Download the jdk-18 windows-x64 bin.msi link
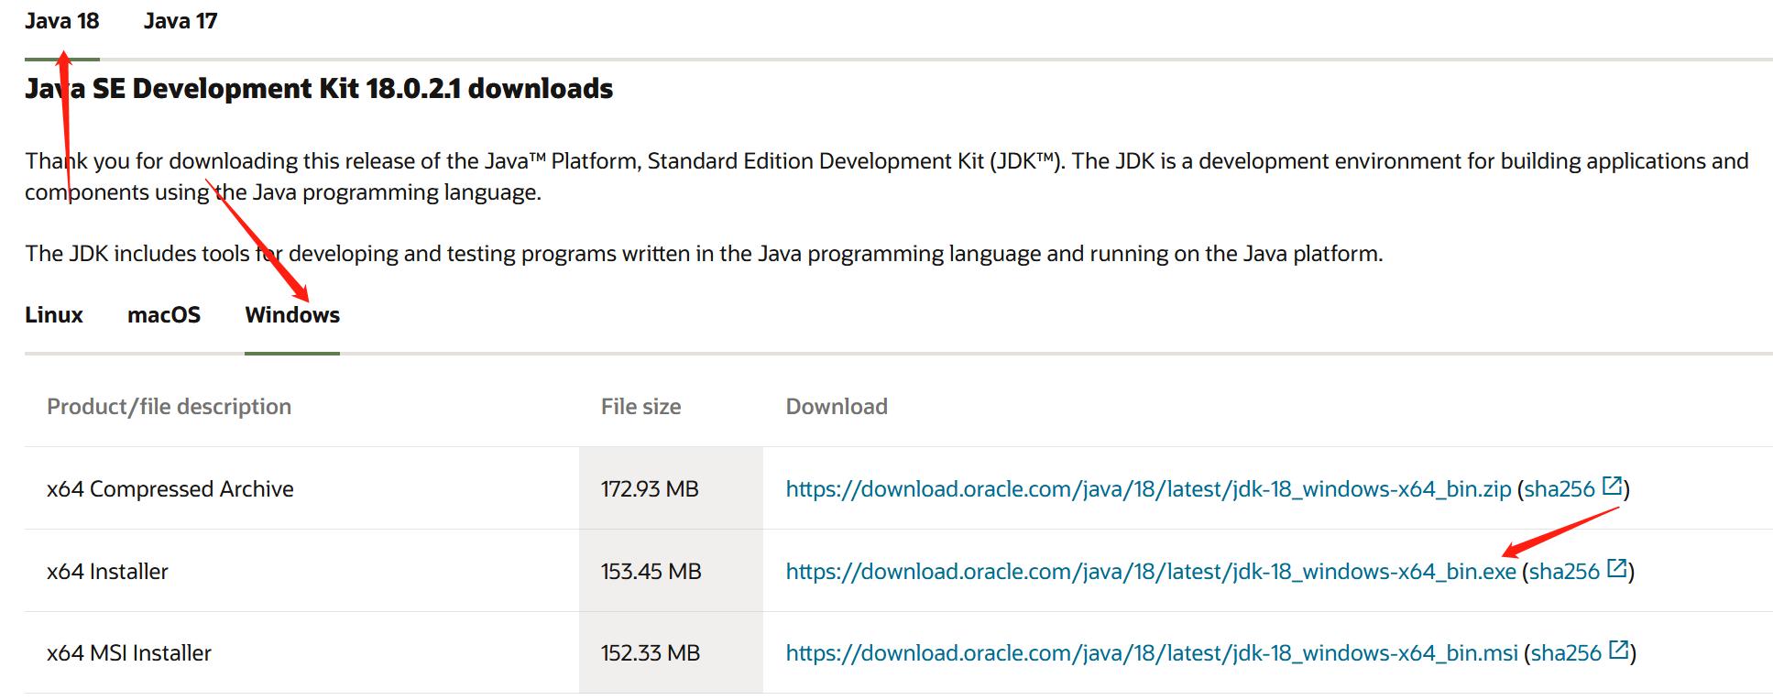Image resolution: width=1773 pixels, height=700 pixels. pyautogui.click(x=1152, y=653)
